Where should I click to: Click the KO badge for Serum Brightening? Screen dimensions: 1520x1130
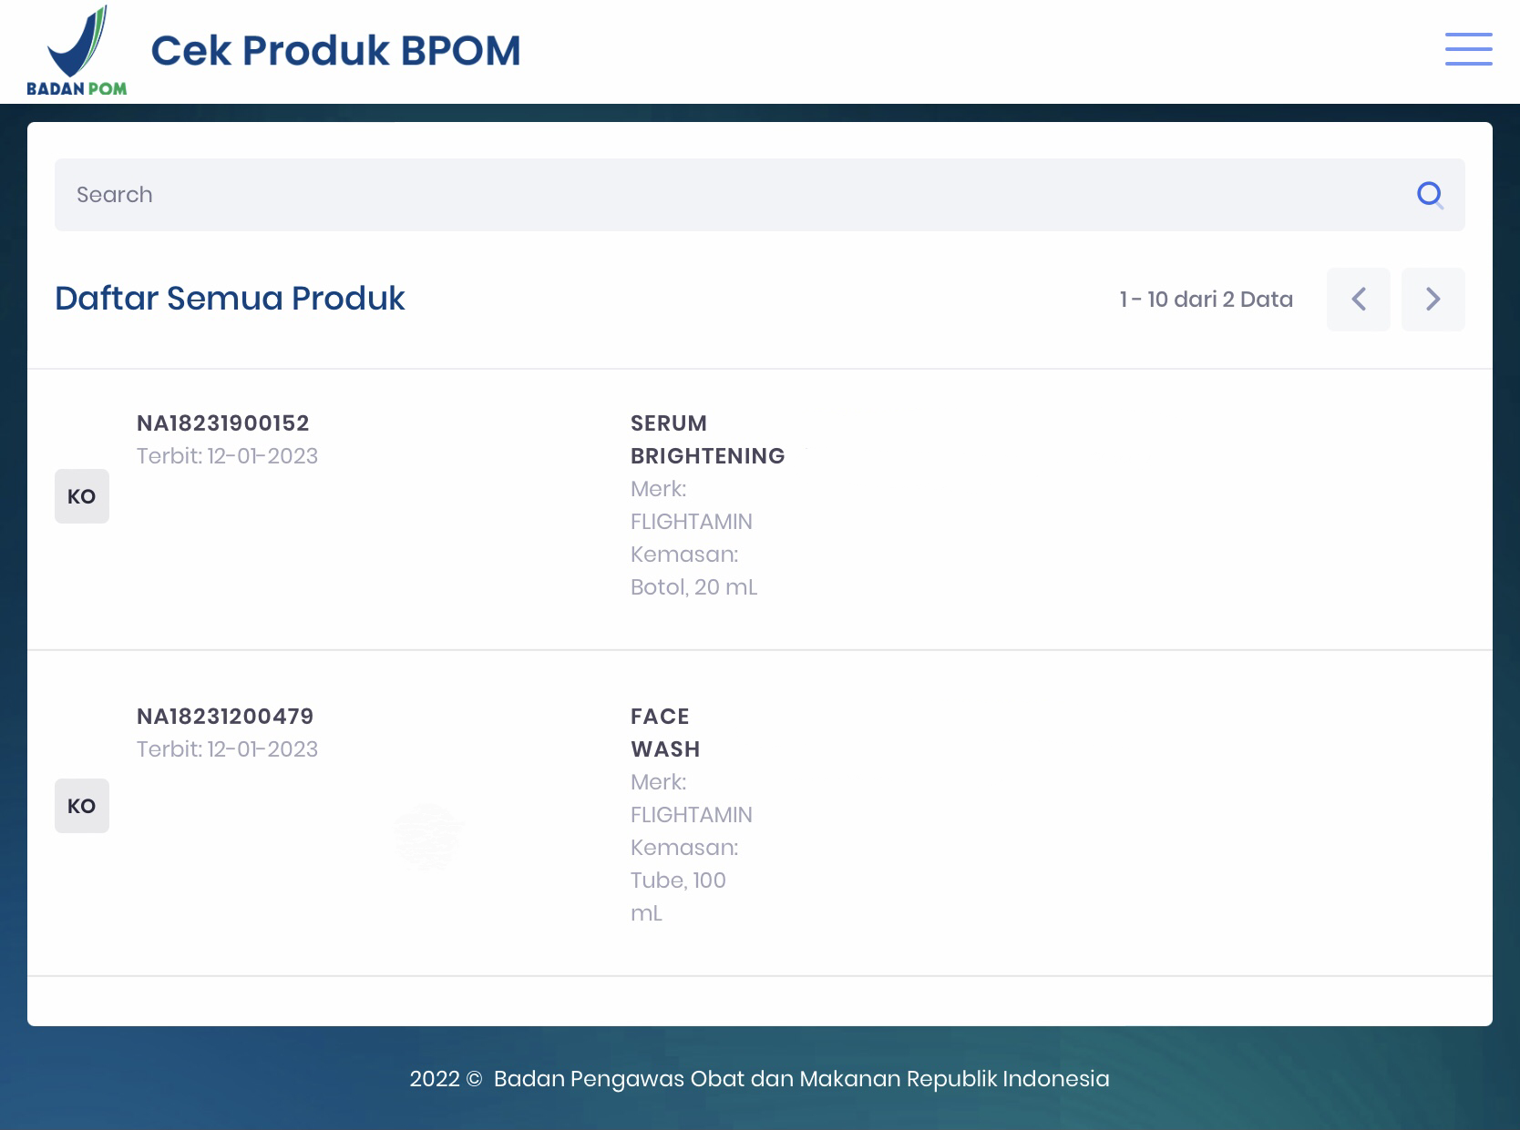click(x=82, y=496)
